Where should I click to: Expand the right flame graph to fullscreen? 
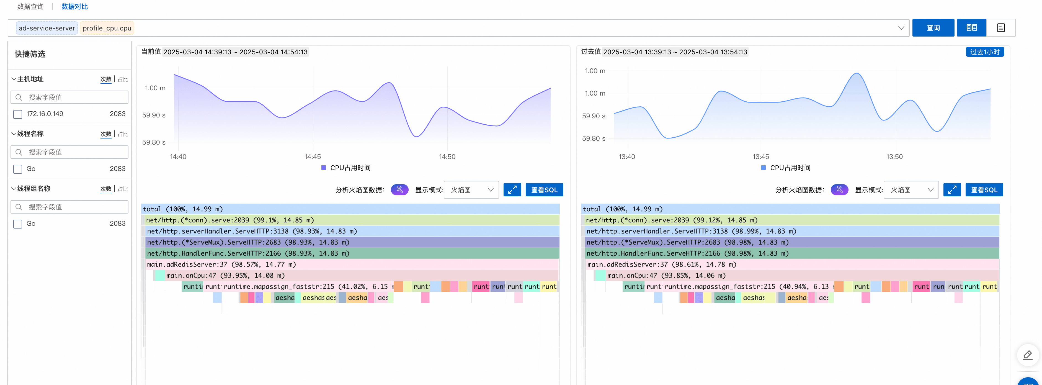pos(952,189)
